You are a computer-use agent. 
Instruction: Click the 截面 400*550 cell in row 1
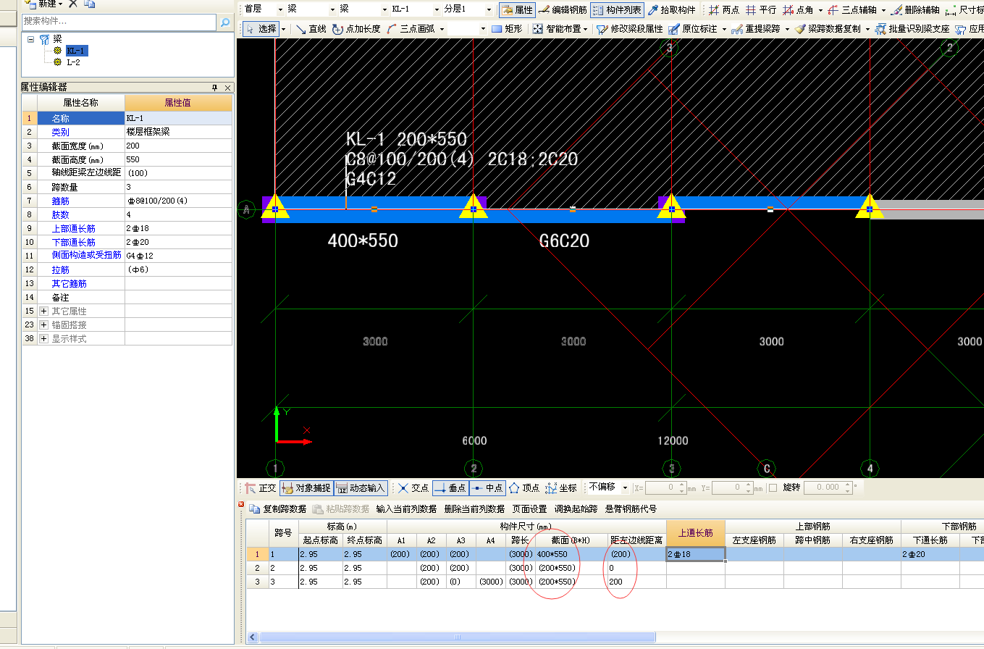[571, 554]
